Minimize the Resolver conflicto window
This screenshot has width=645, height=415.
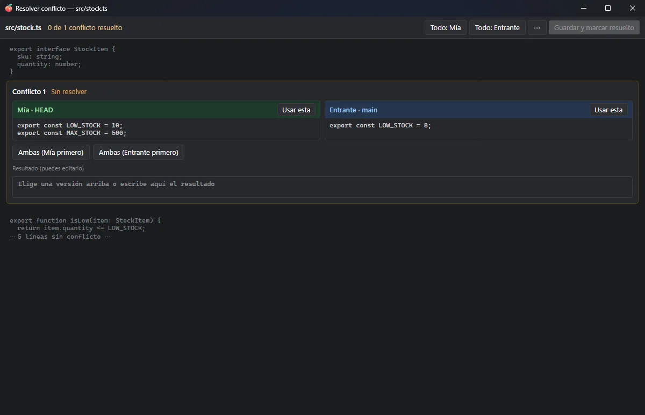tap(583, 8)
